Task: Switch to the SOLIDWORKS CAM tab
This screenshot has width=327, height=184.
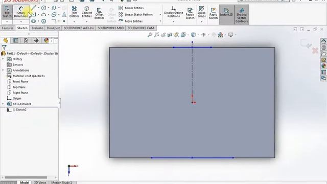Action: [141, 28]
